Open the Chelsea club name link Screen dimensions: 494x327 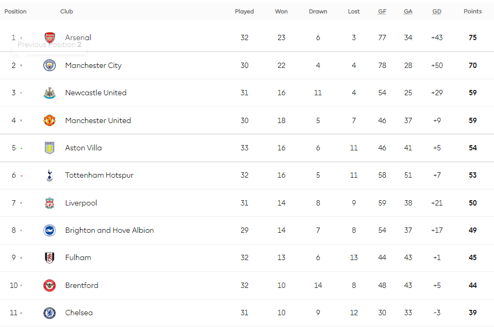(x=79, y=313)
